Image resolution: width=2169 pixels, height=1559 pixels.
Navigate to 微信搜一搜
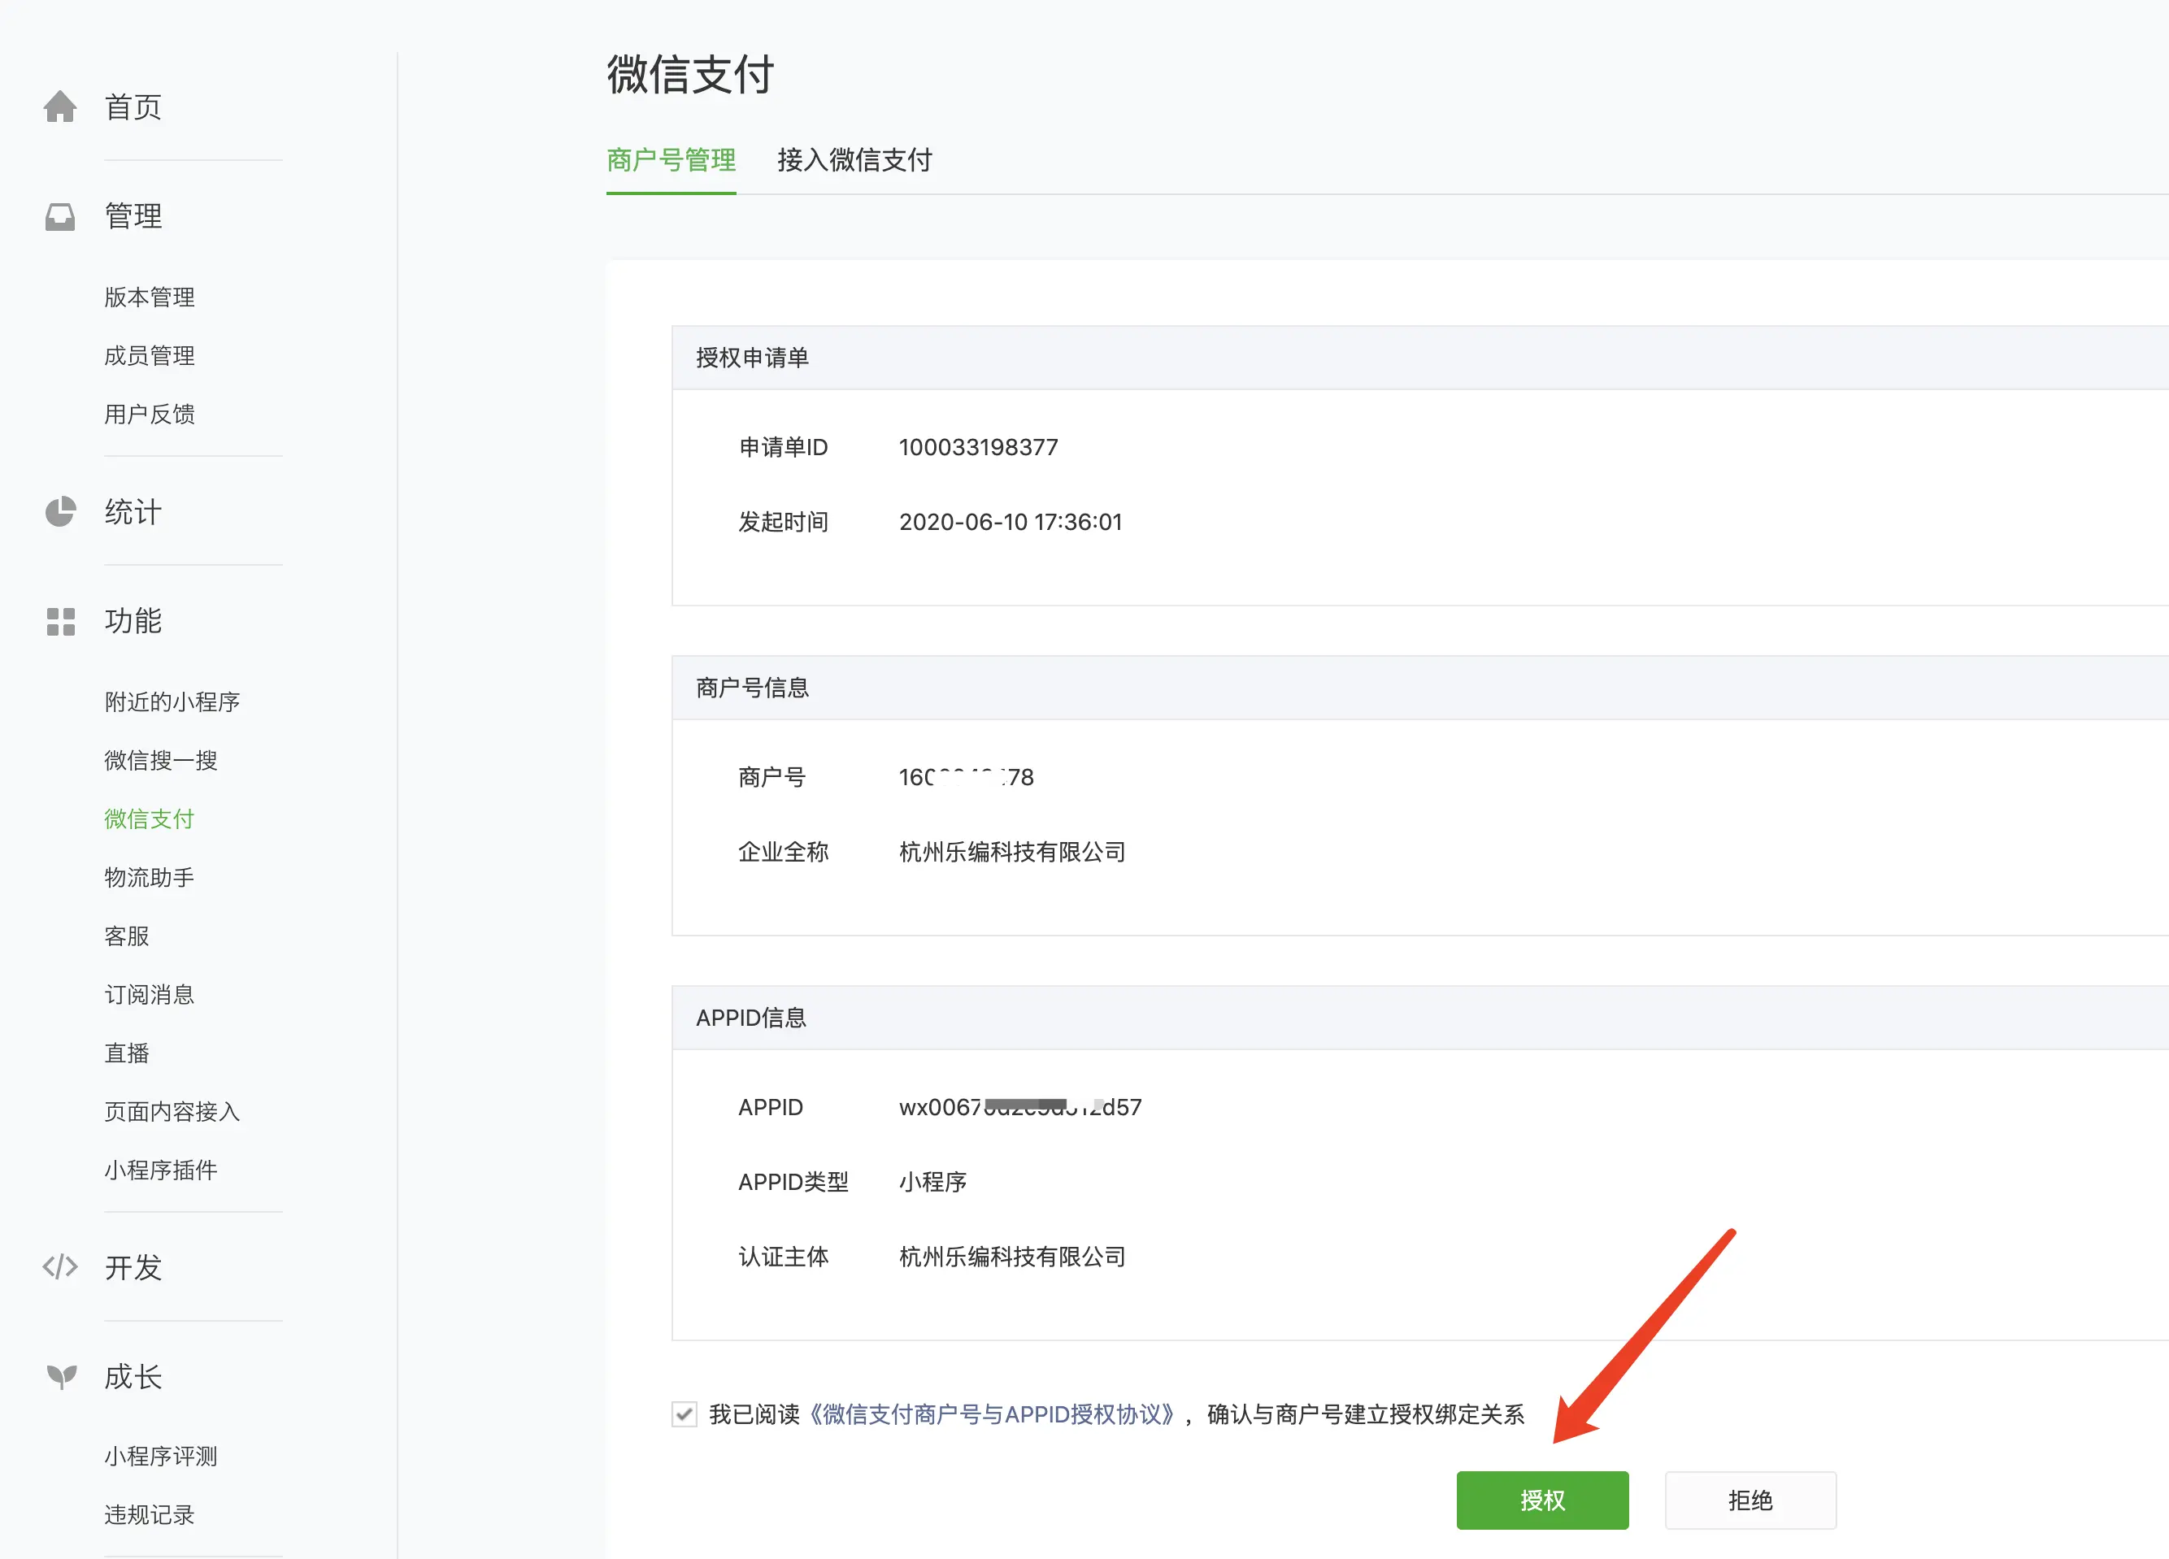161,760
